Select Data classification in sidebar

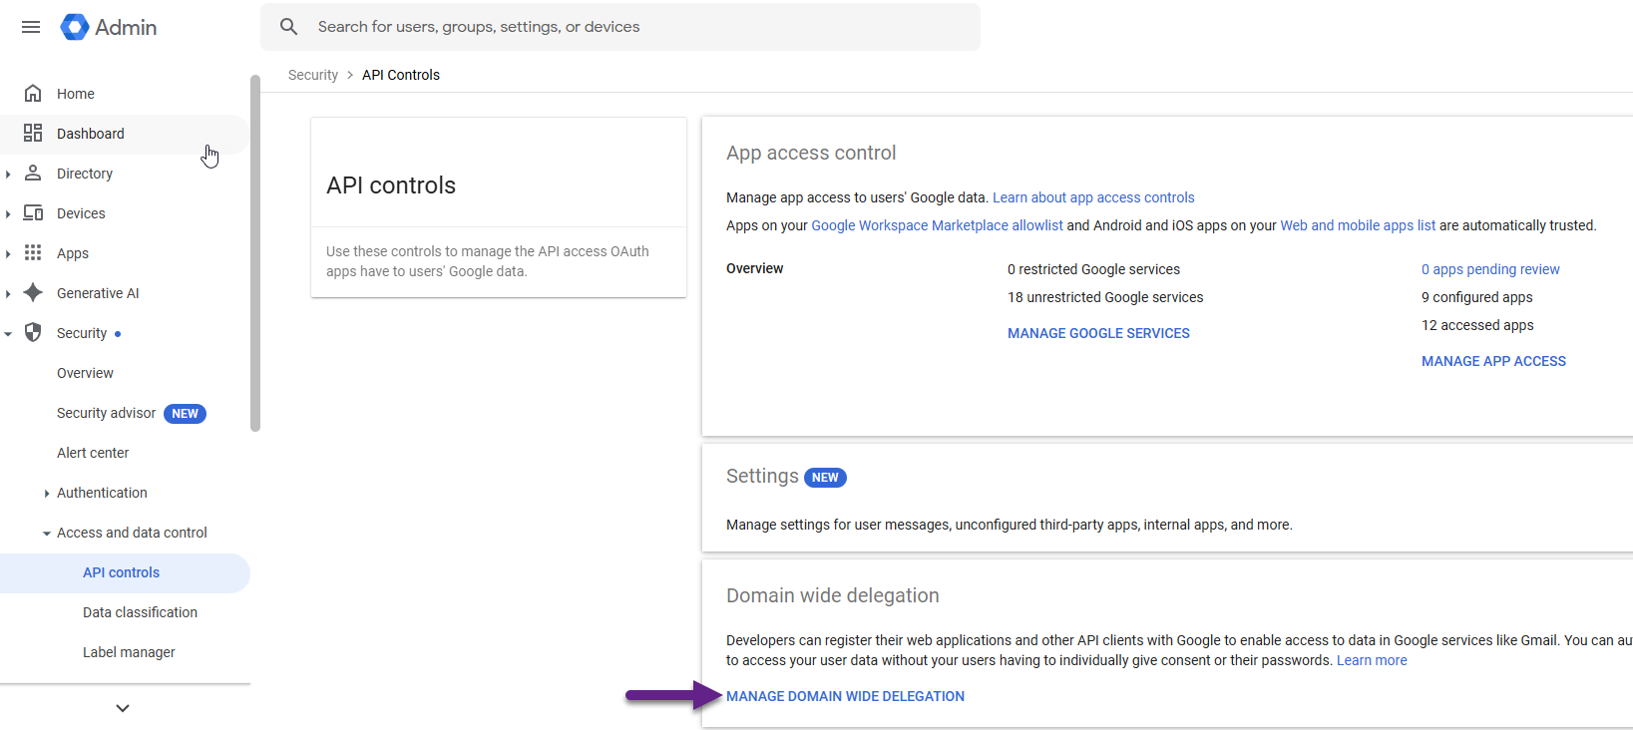tap(140, 612)
